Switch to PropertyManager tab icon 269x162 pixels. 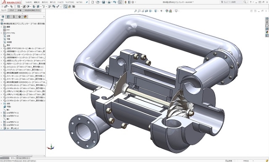(x=8, y=17)
